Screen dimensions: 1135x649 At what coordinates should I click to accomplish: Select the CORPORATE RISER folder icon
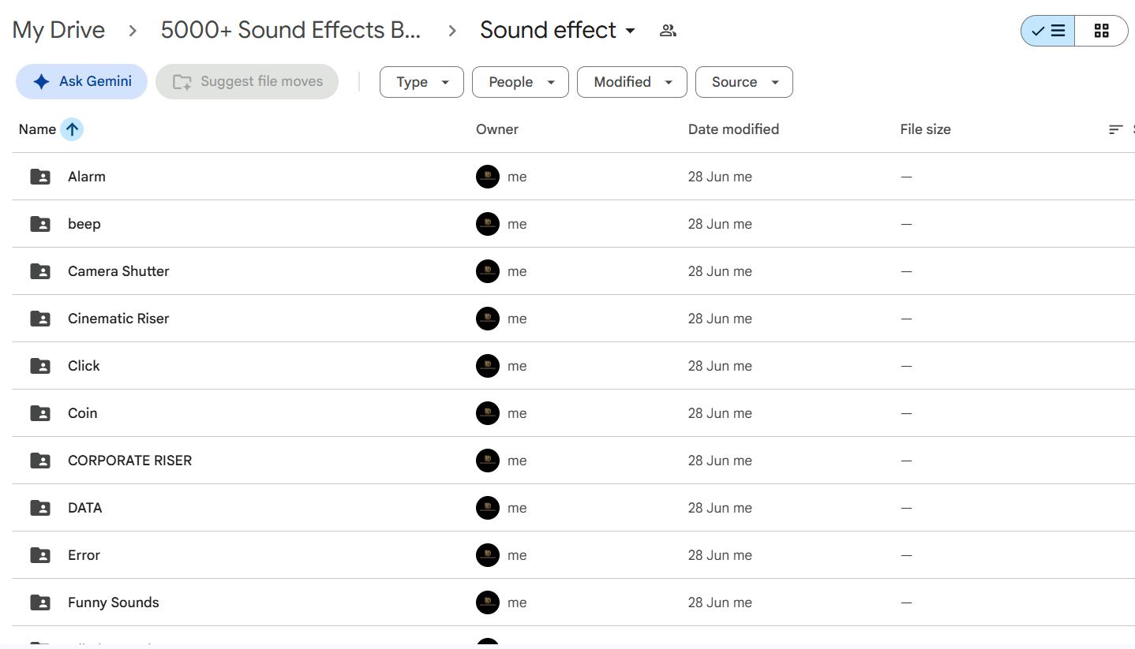click(40, 461)
